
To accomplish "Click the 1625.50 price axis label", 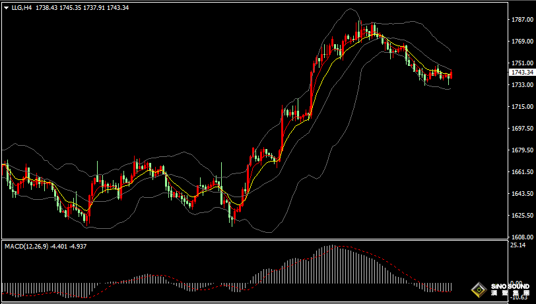I will pos(521,216).
